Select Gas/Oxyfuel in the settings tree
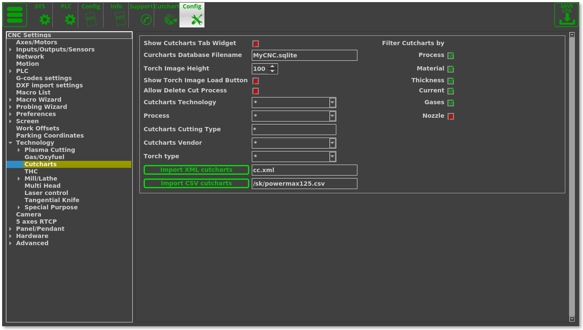The image size is (583, 330). (x=44, y=157)
